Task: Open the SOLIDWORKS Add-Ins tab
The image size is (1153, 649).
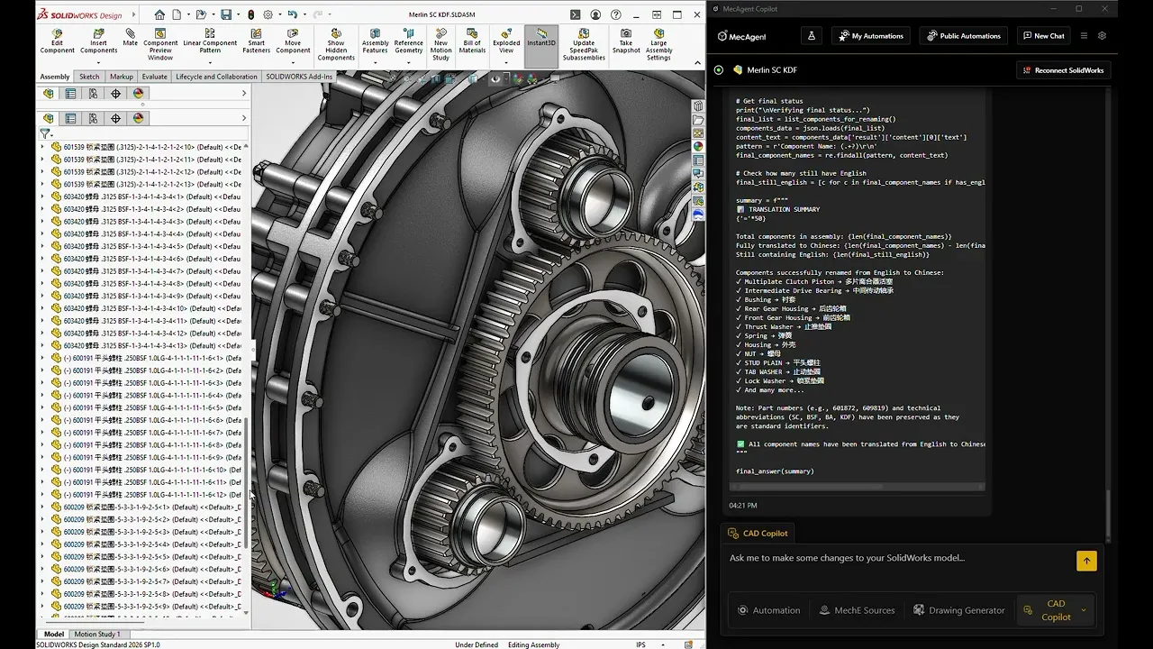Action: click(x=299, y=77)
